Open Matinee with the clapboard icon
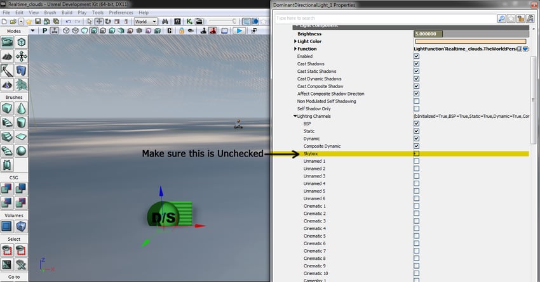This screenshot has width=540, height=282. point(199,22)
